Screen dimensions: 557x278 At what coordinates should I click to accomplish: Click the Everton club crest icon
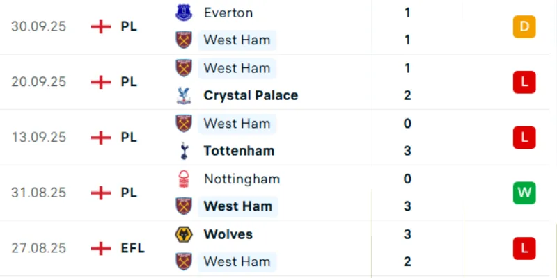183,13
